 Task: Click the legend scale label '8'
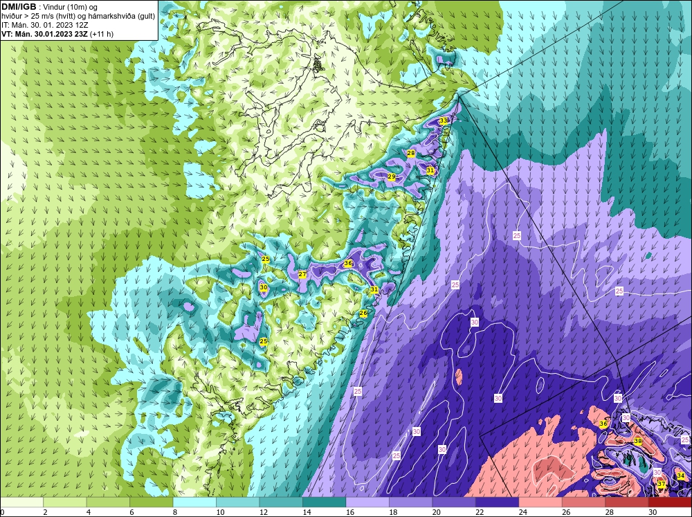pos(175,512)
